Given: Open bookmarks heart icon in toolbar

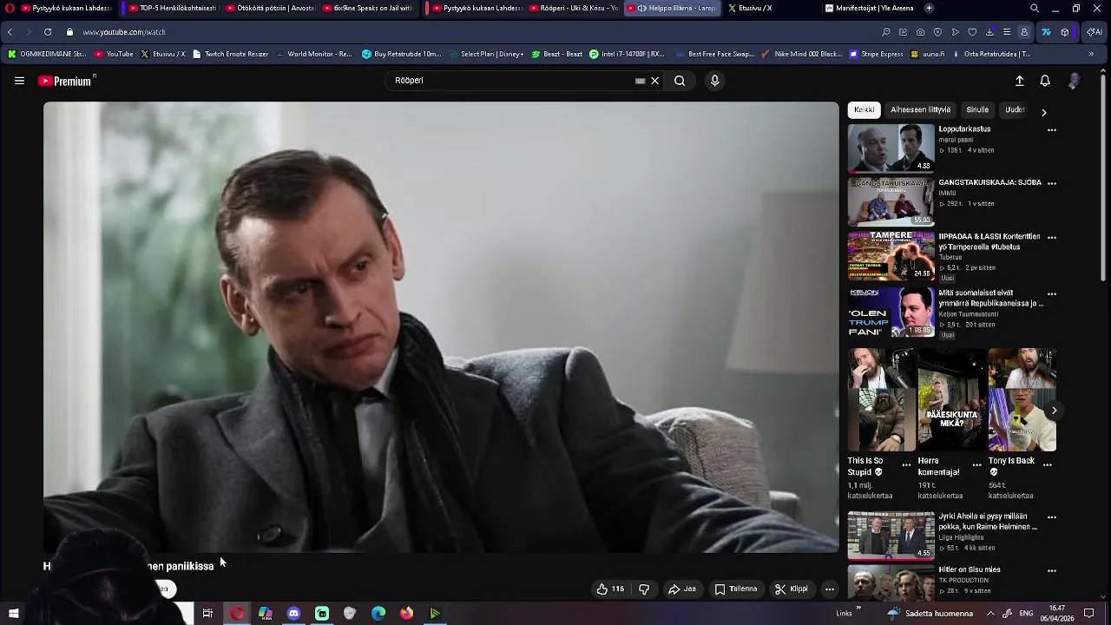Looking at the screenshot, I should pyautogui.click(x=972, y=32).
